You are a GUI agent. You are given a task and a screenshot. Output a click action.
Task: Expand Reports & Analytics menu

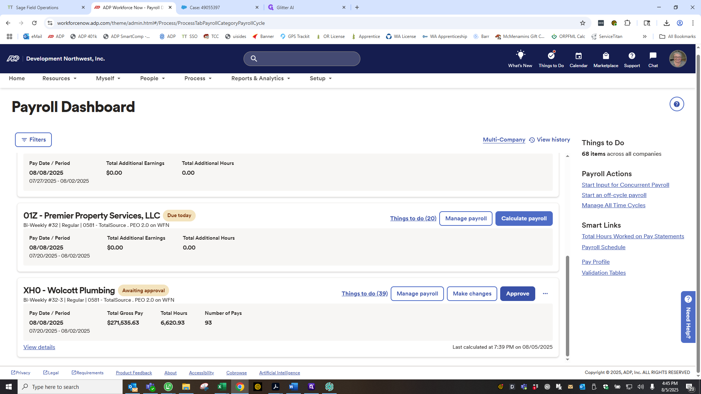pos(261,78)
